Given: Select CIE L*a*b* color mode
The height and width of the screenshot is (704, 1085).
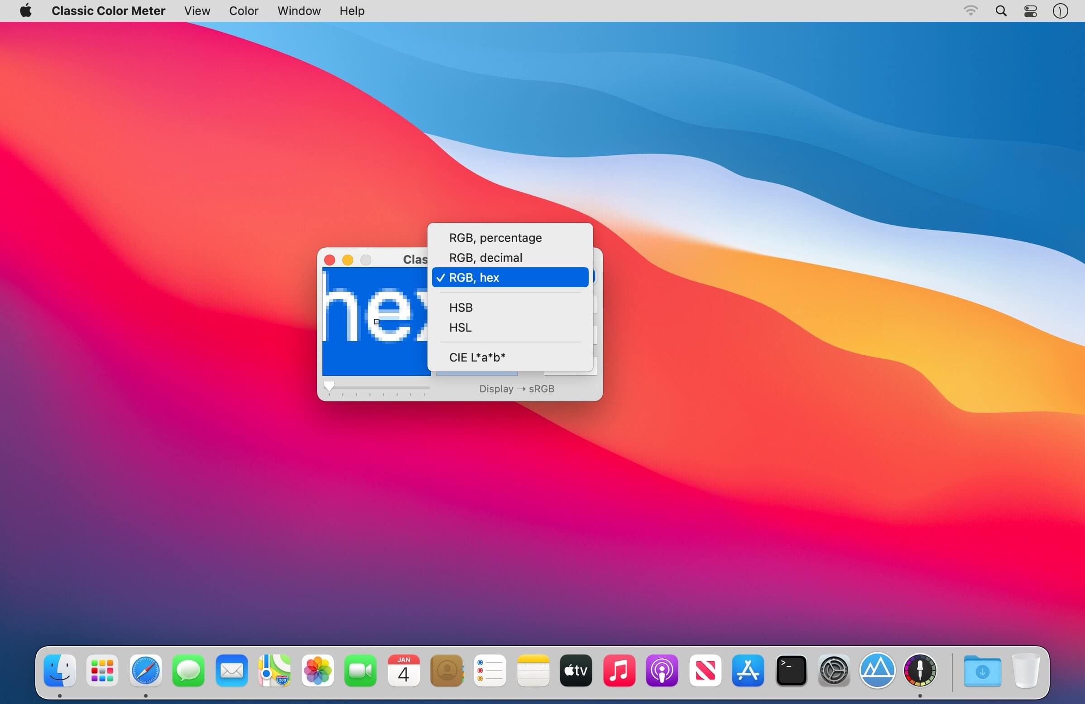Looking at the screenshot, I should (477, 357).
